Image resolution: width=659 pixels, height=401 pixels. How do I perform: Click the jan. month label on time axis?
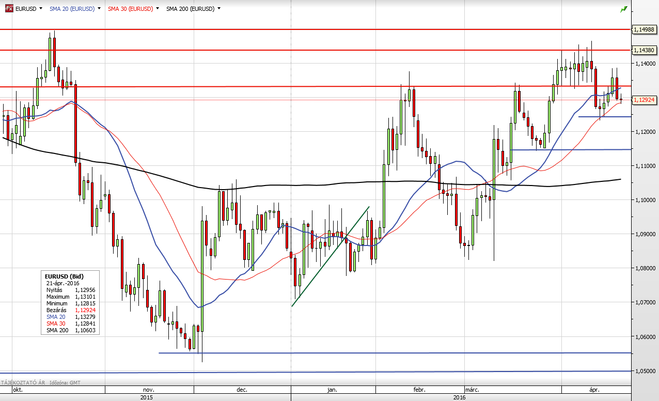[x=333, y=391]
